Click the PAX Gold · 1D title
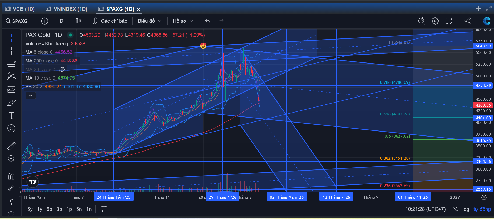 [x=43, y=35]
